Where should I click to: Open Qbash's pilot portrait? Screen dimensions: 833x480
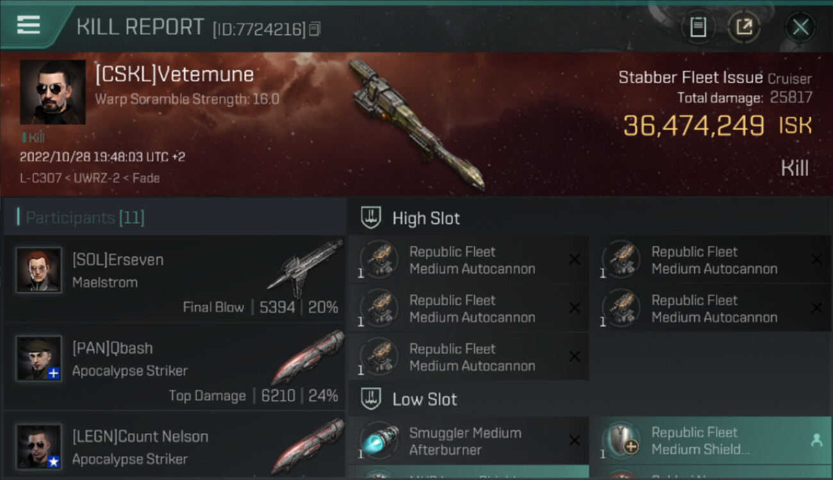point(39,358)
